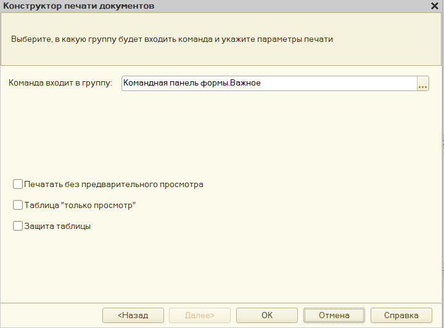Close the Конструктор печати документов dialog
Screen dimensions: 444x328
(x=434, y=6)
